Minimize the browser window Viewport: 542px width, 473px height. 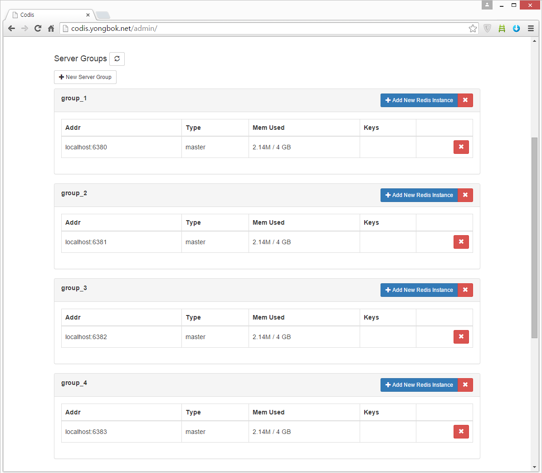pos(501,5)
